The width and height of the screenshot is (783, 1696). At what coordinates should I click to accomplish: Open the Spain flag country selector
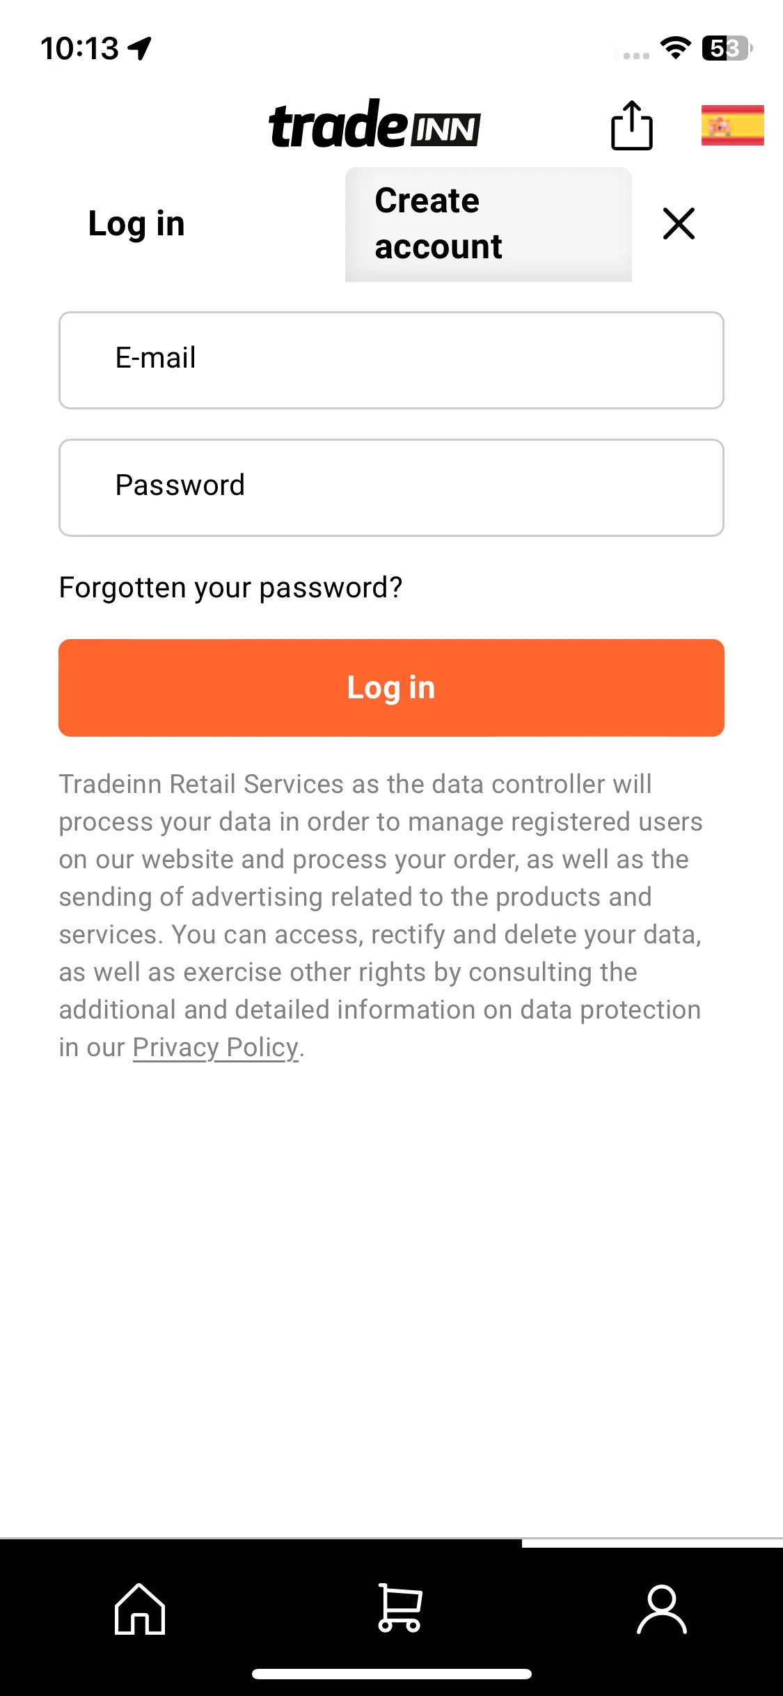pos(732,125)
